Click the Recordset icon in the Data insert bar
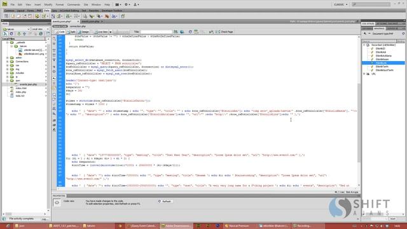The image size is (407, 229). point(37,16)
